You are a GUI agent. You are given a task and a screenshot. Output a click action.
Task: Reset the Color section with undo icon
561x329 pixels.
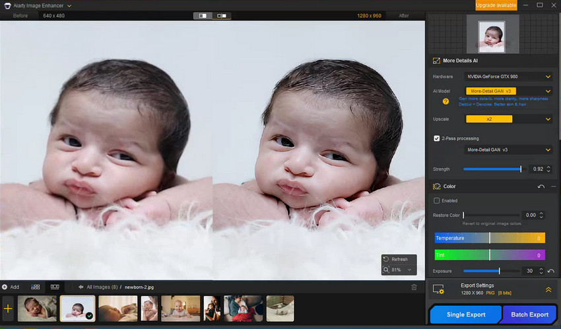(541, 187)
